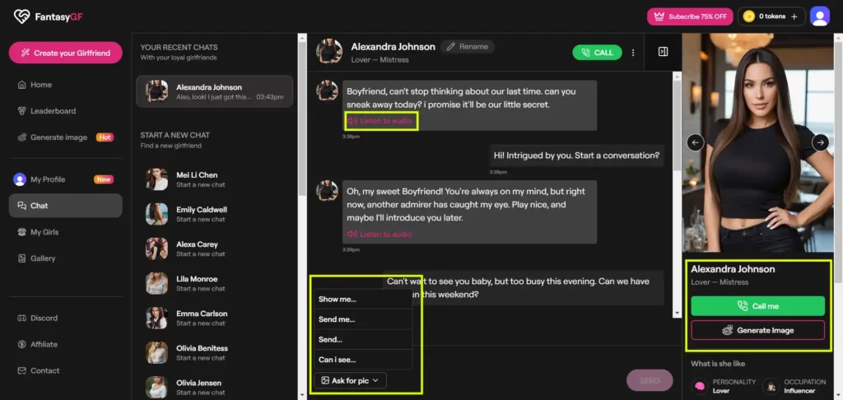
Task: Choose 'Show me...' prompt option
Action: 363,299
